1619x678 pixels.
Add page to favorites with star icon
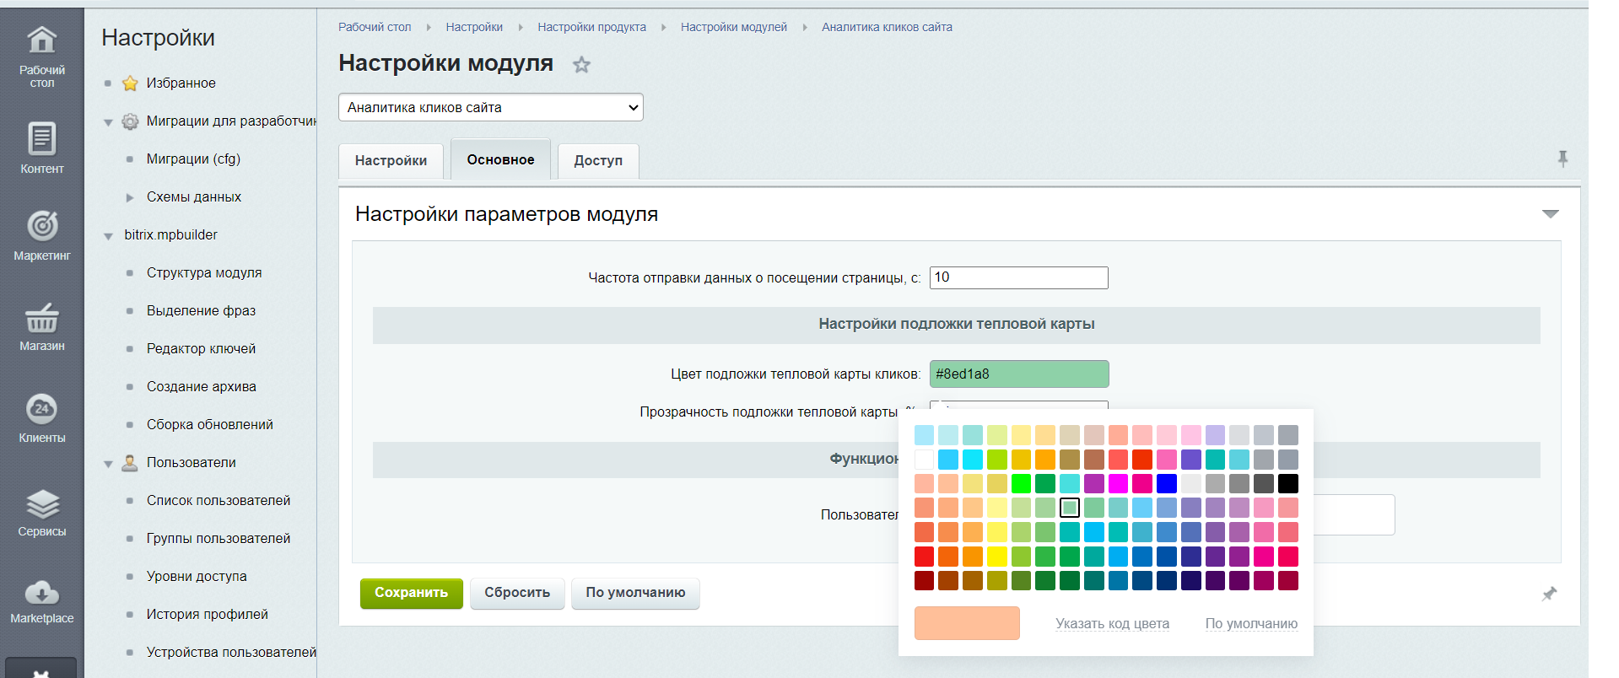point(581,65)
